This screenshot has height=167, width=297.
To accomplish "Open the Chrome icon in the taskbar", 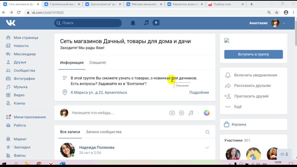I will (x=39, y=164).
